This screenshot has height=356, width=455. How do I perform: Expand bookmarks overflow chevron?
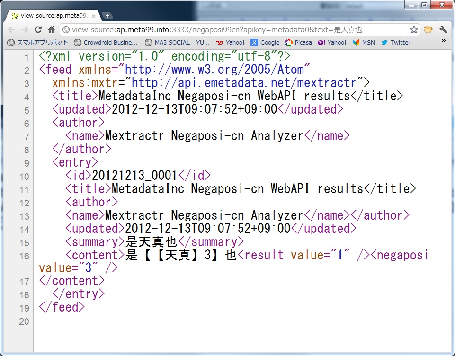point(443,41)
